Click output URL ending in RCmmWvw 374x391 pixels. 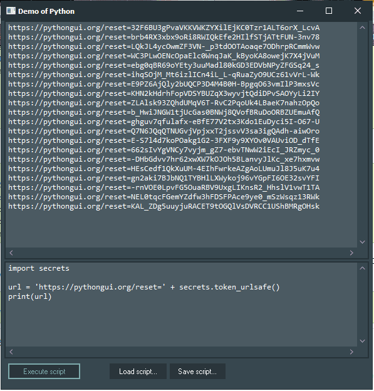pos(164,46)
